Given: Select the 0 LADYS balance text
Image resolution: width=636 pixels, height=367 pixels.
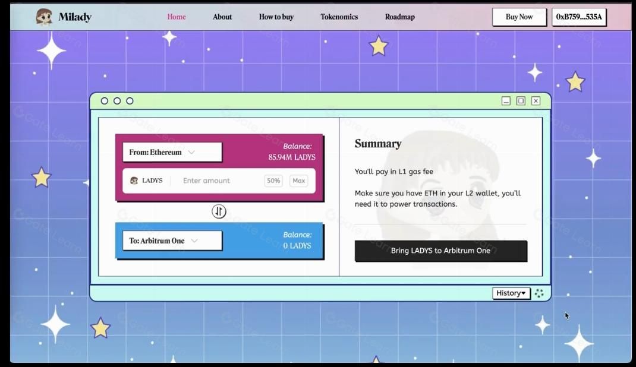Looking at the screenshot, I should pyautogui.click(x=297, y=246).
